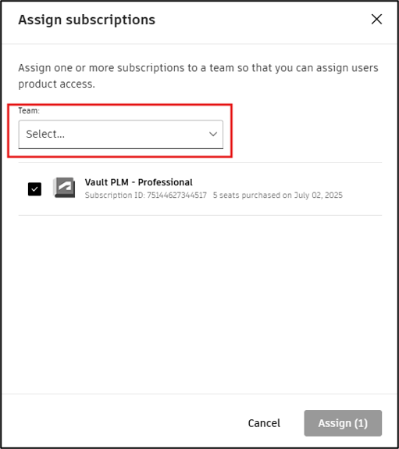Image resolution: width=399 pixels, height=449 pixels.
Task: Open the Team select dropdown
Action: click(120, 134)
